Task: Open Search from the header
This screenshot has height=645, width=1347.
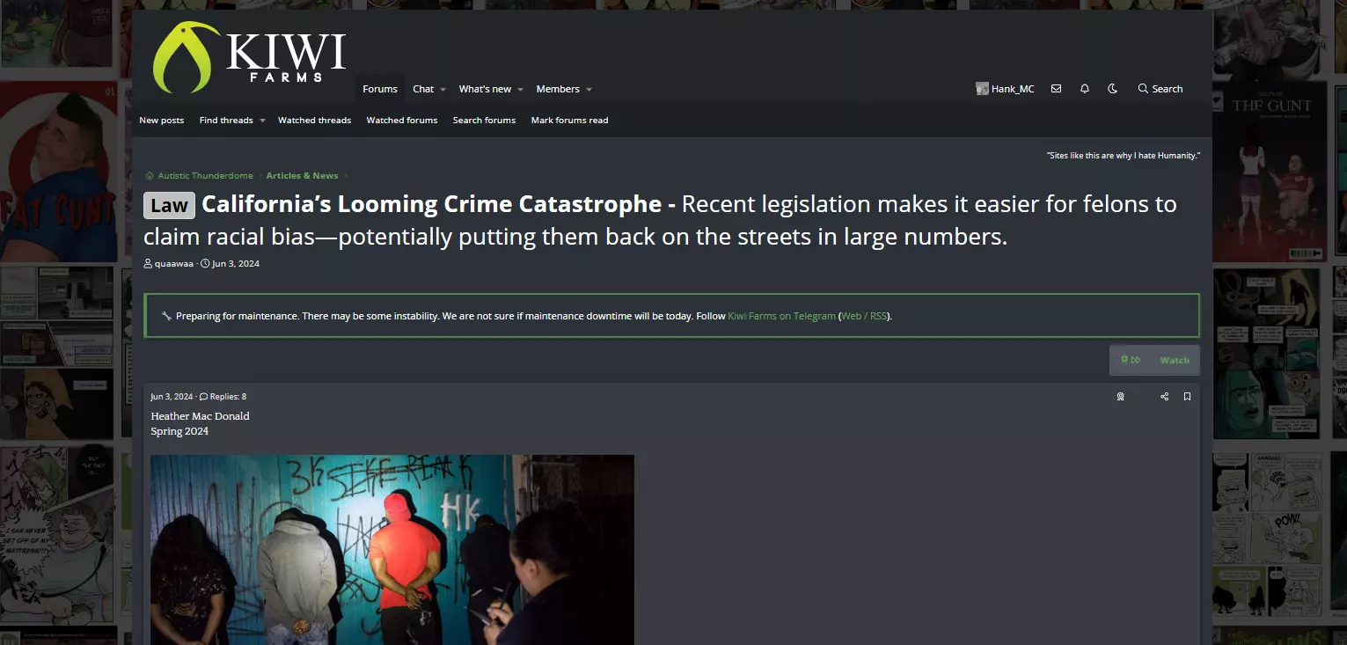Action: [1160, 89]
